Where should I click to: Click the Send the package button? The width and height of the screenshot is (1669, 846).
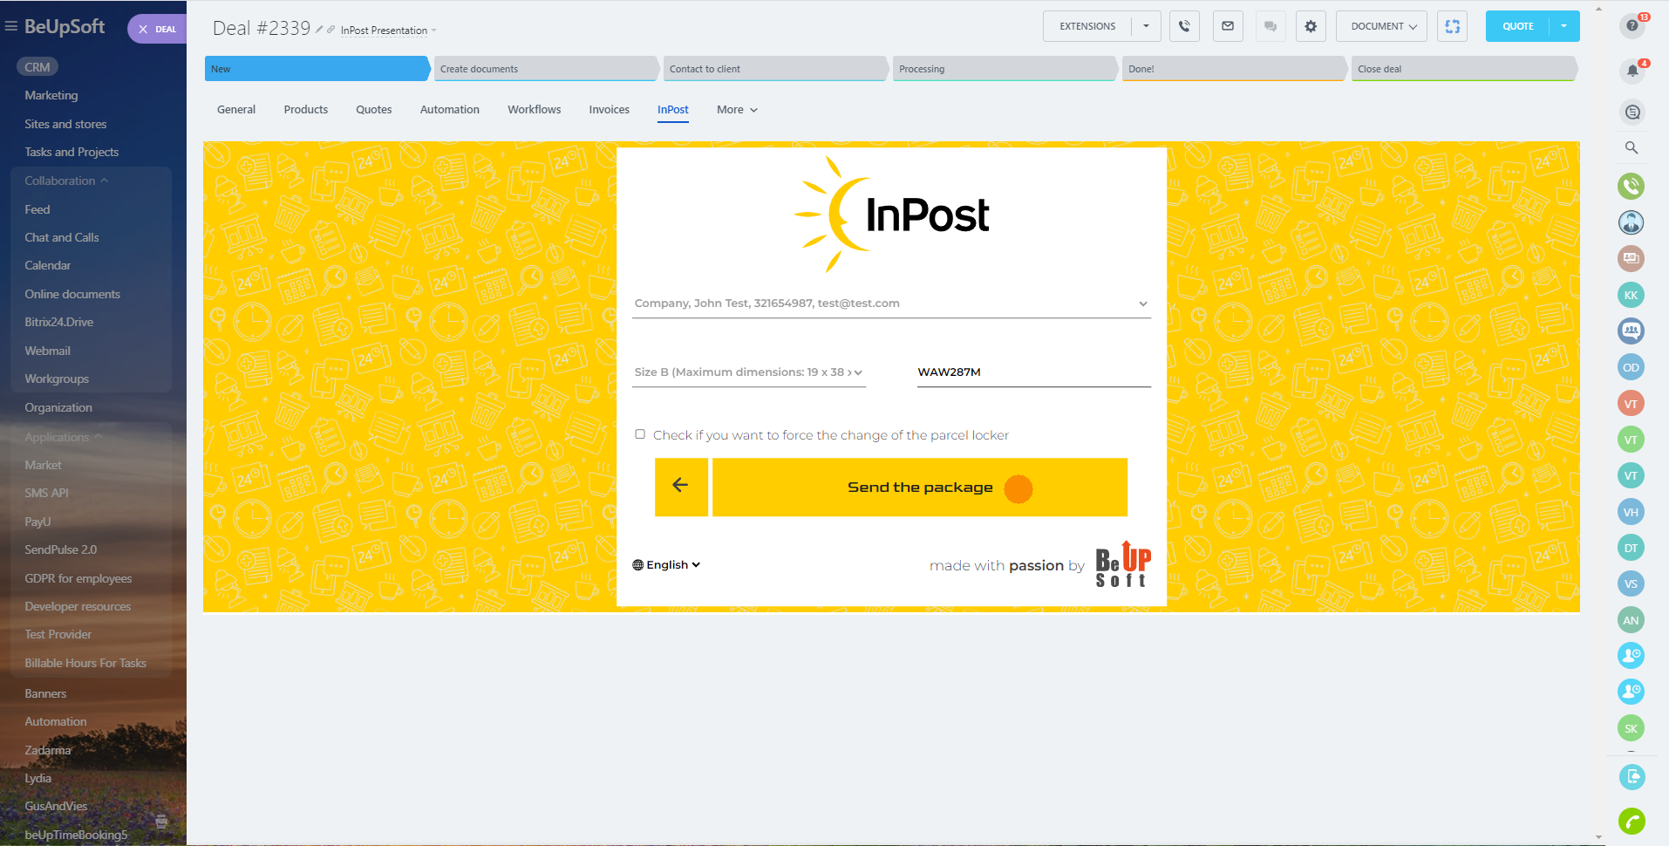[x=919, y=488]
